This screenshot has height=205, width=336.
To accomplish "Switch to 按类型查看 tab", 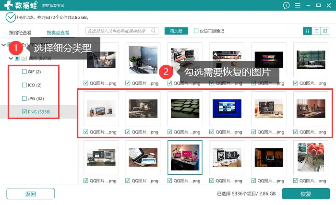I will [58, 33].
